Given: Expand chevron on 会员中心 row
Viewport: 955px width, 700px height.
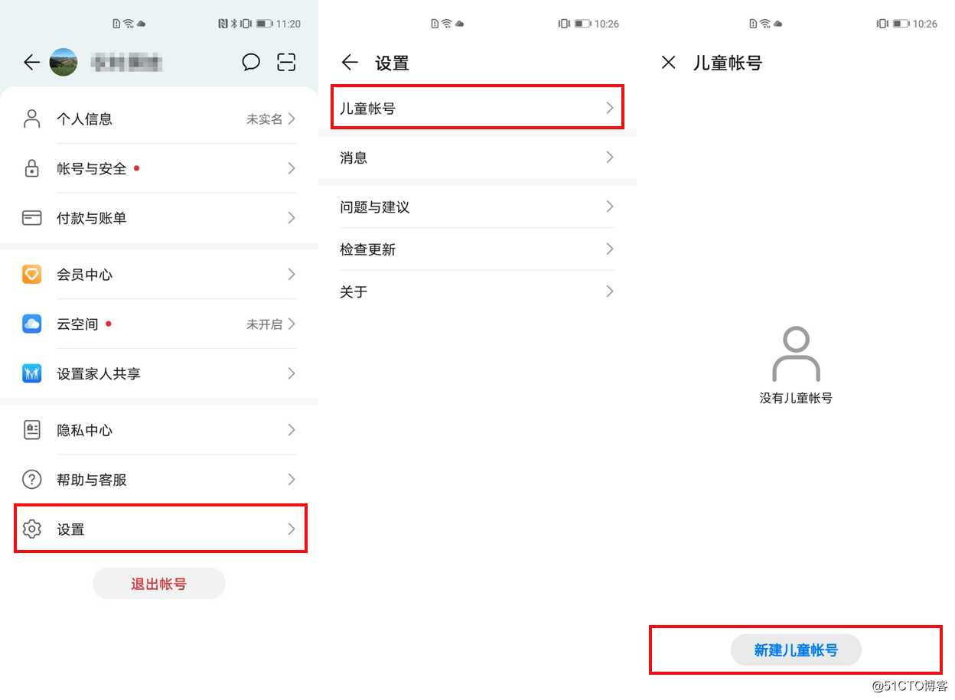Looking at the screenshot, I should point(292,274).
